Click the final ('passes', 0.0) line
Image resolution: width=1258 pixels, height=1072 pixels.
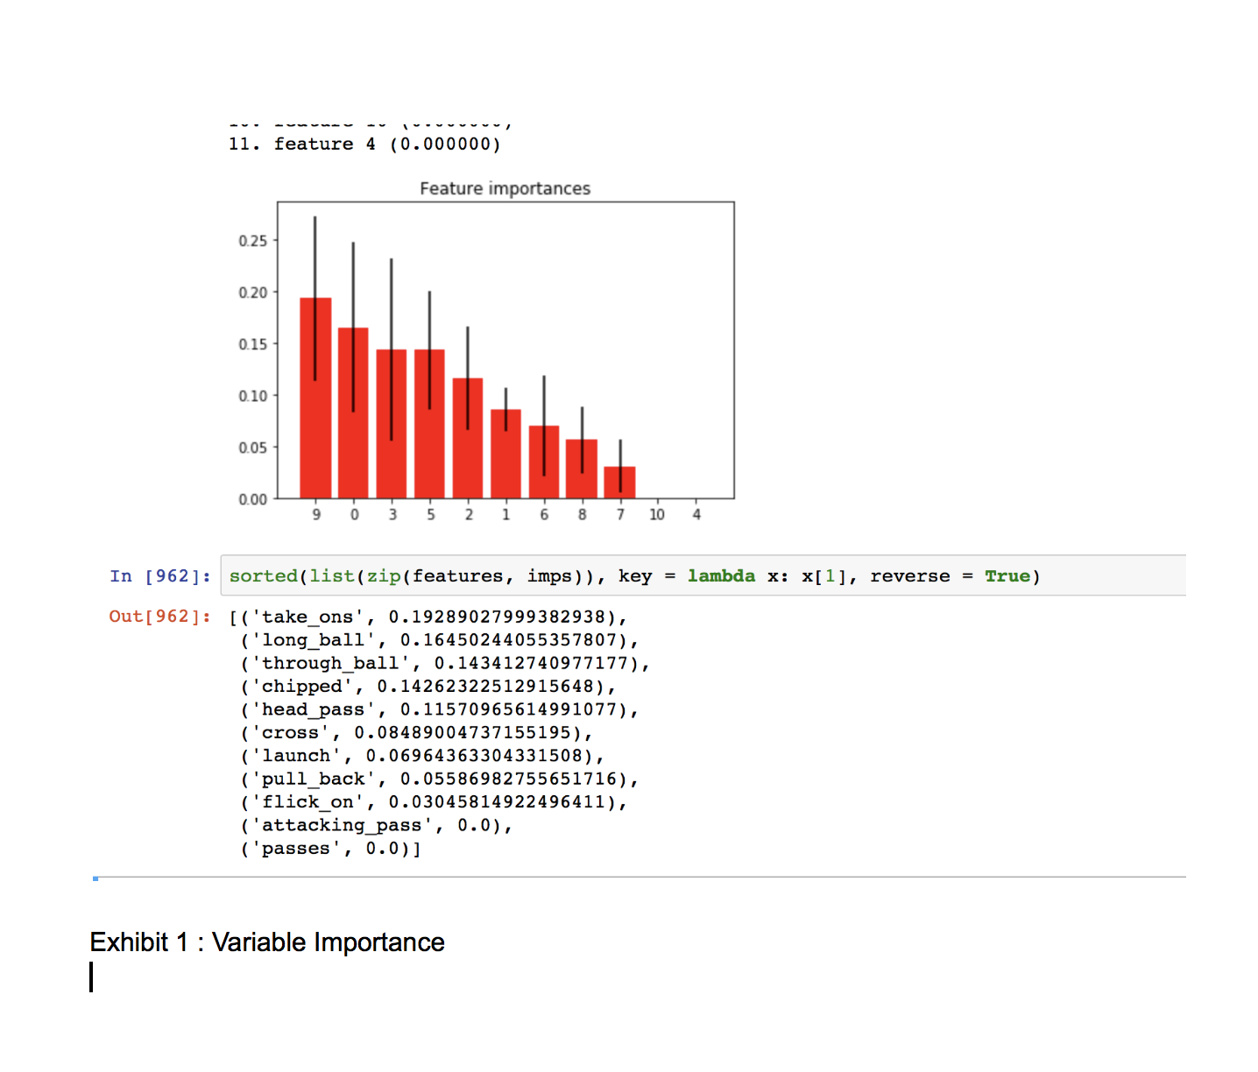point(331,849)
